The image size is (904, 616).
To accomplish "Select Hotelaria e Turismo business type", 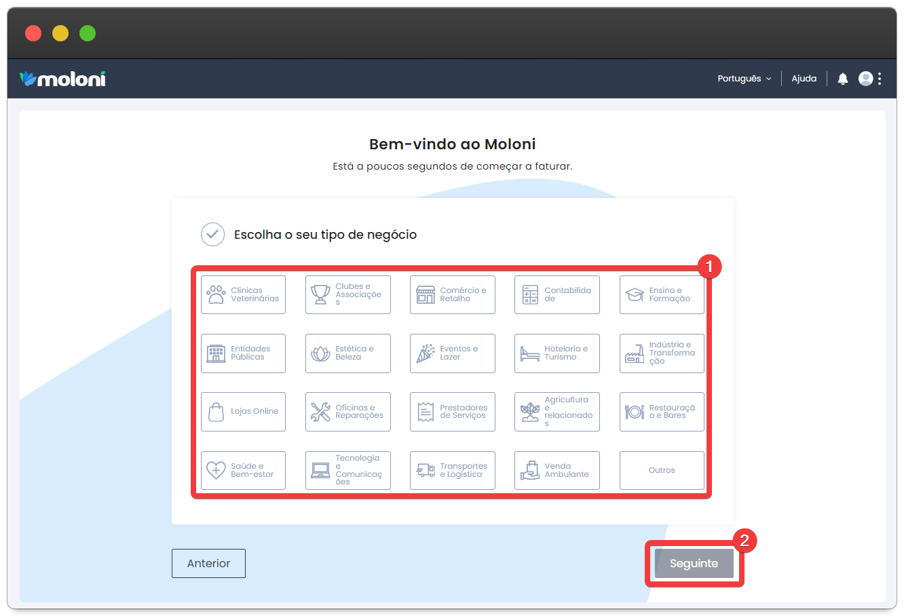I will click(x=557, y=353).
